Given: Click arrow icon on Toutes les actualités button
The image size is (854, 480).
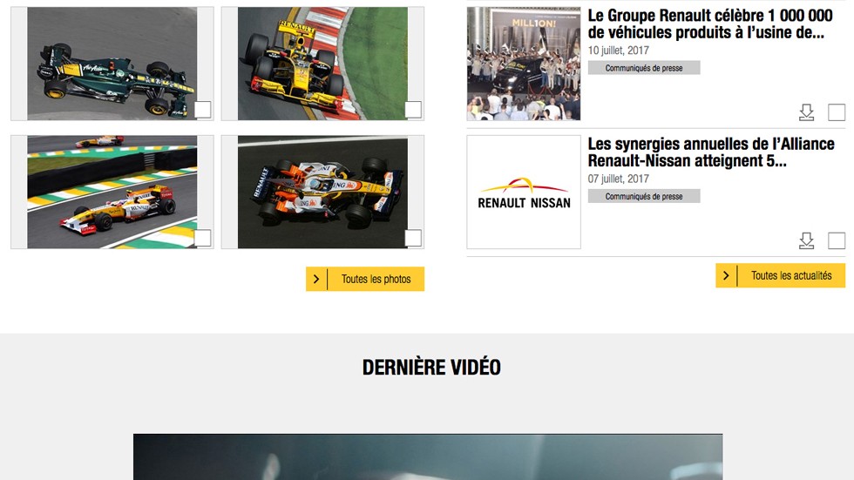Looking at the screenshot, I should (726, 275).
